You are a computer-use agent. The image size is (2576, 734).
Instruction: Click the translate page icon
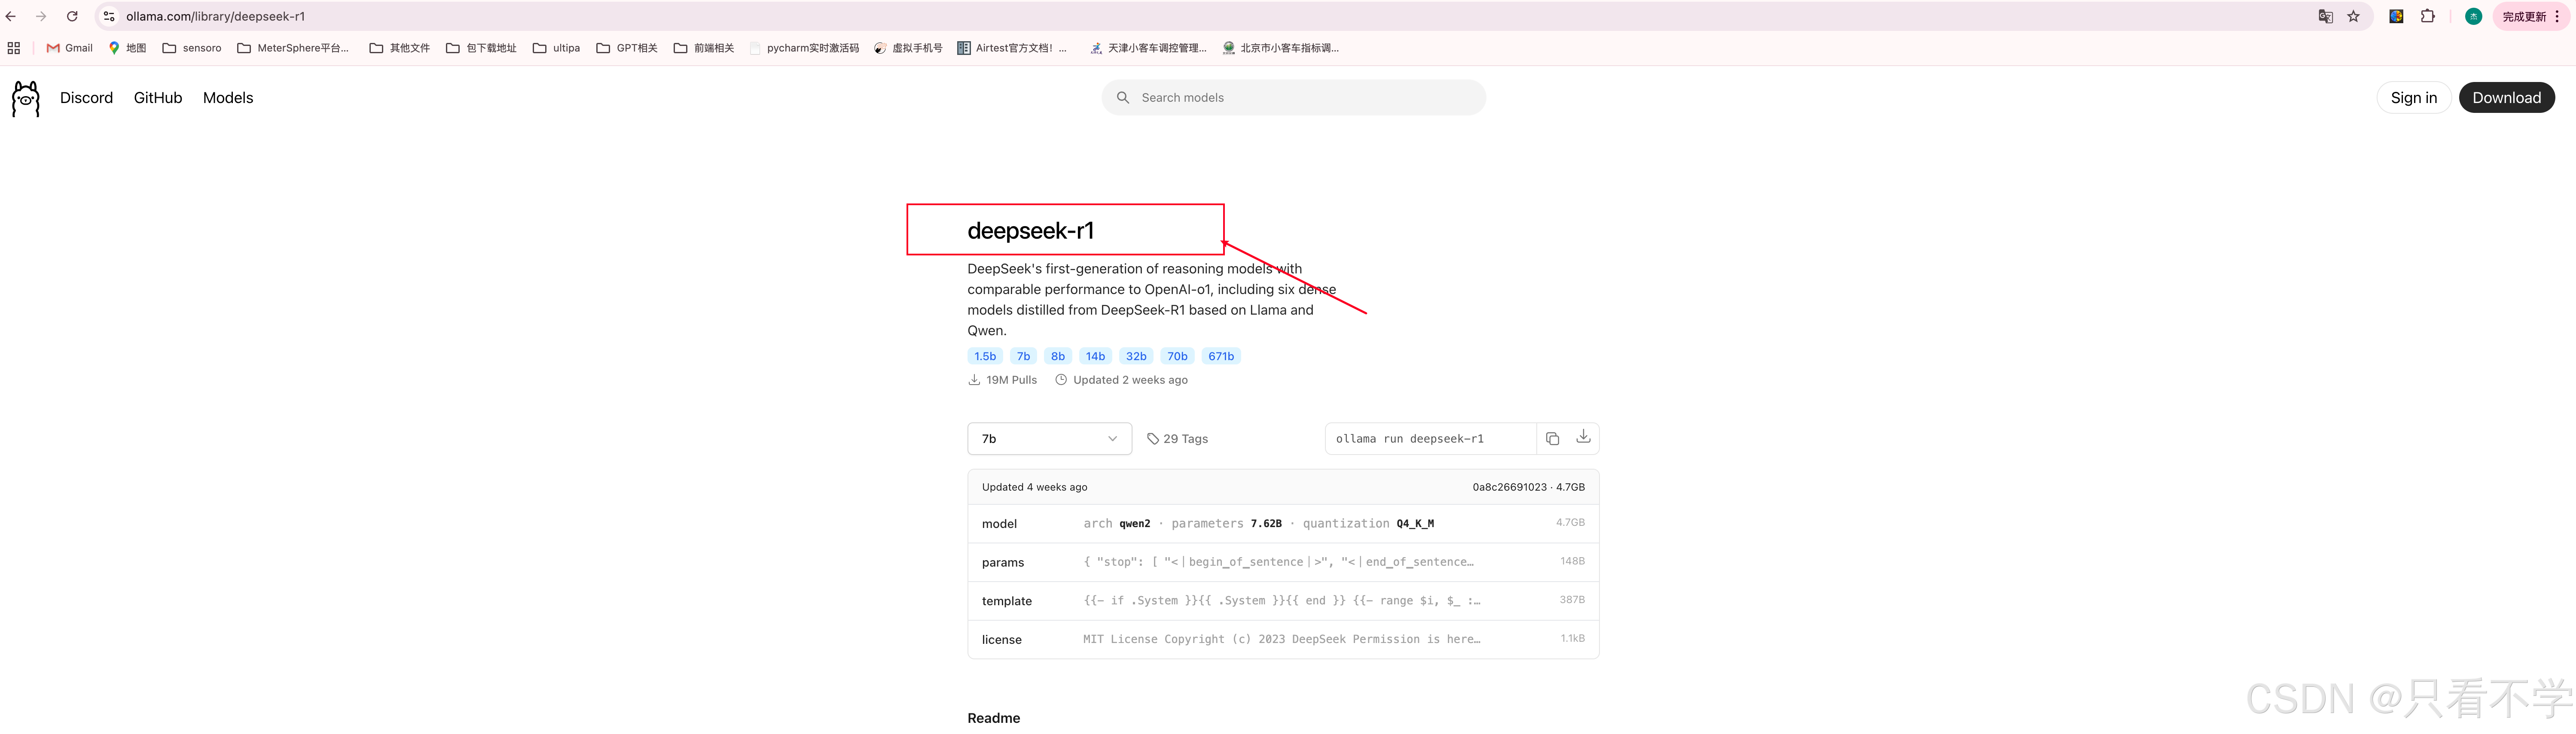click(2325, 16)
